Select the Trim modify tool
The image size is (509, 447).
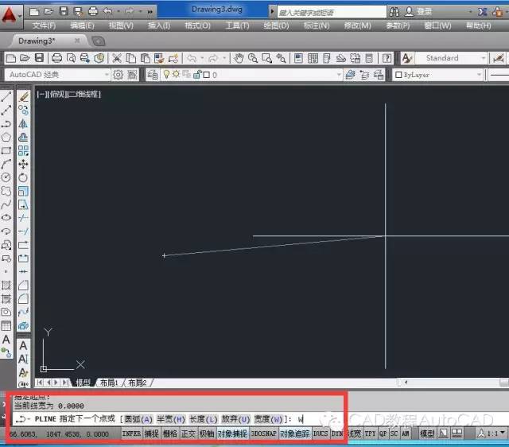[23, 217]
